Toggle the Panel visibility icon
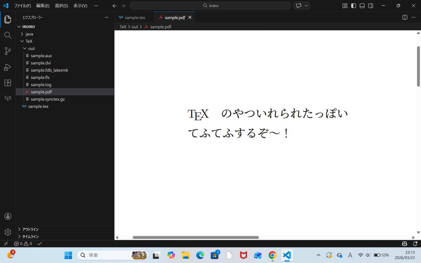 (x=362, y=6)
